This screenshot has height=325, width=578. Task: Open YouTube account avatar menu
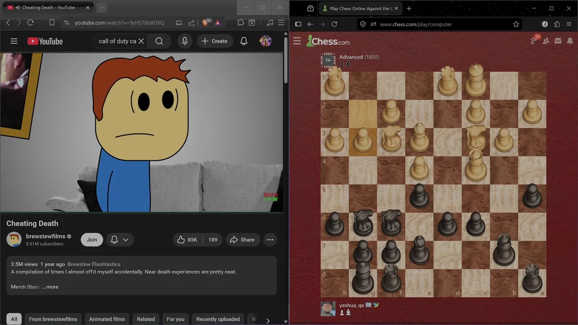click(x=266, y=41)
